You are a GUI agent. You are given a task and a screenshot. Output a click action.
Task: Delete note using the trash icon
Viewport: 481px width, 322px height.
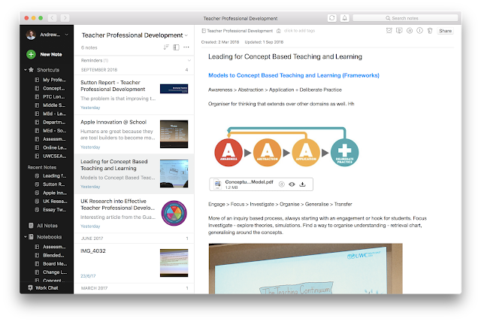point(430,30)
